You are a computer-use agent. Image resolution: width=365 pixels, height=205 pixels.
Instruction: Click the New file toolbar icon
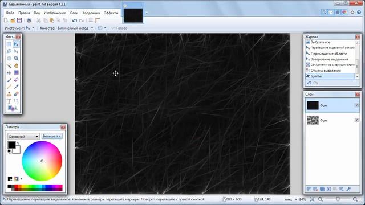point(6,20)
